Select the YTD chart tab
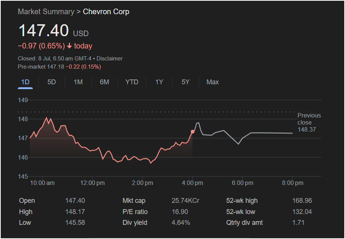Screen dimensions: 345x239 [x=132, y=82]
